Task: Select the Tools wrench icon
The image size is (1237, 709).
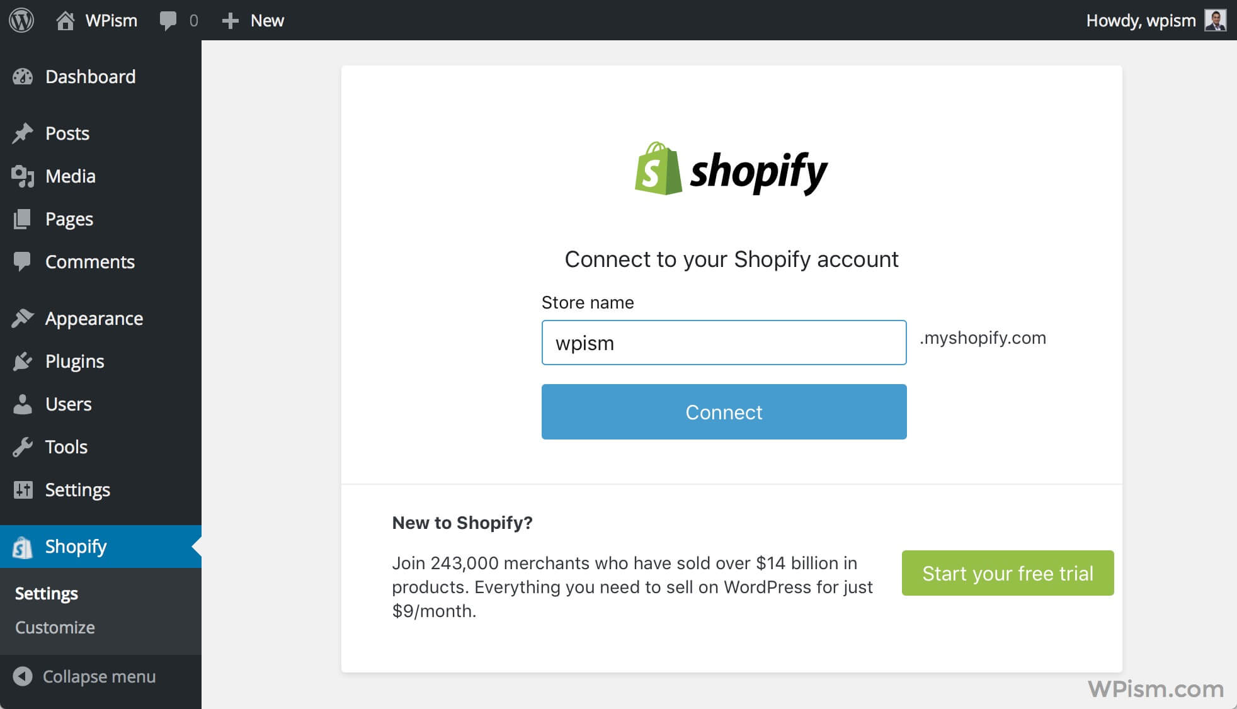Action: (x=23, y=446)
